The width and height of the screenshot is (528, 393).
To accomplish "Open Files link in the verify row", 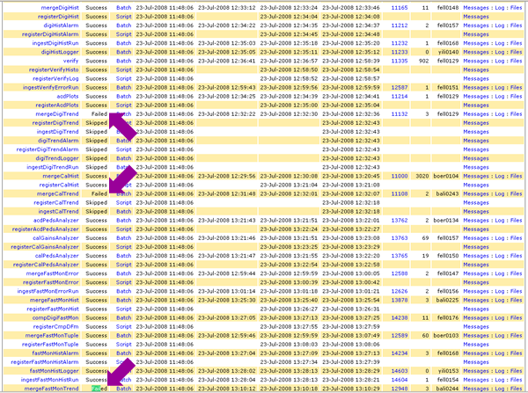I will 516,61.
